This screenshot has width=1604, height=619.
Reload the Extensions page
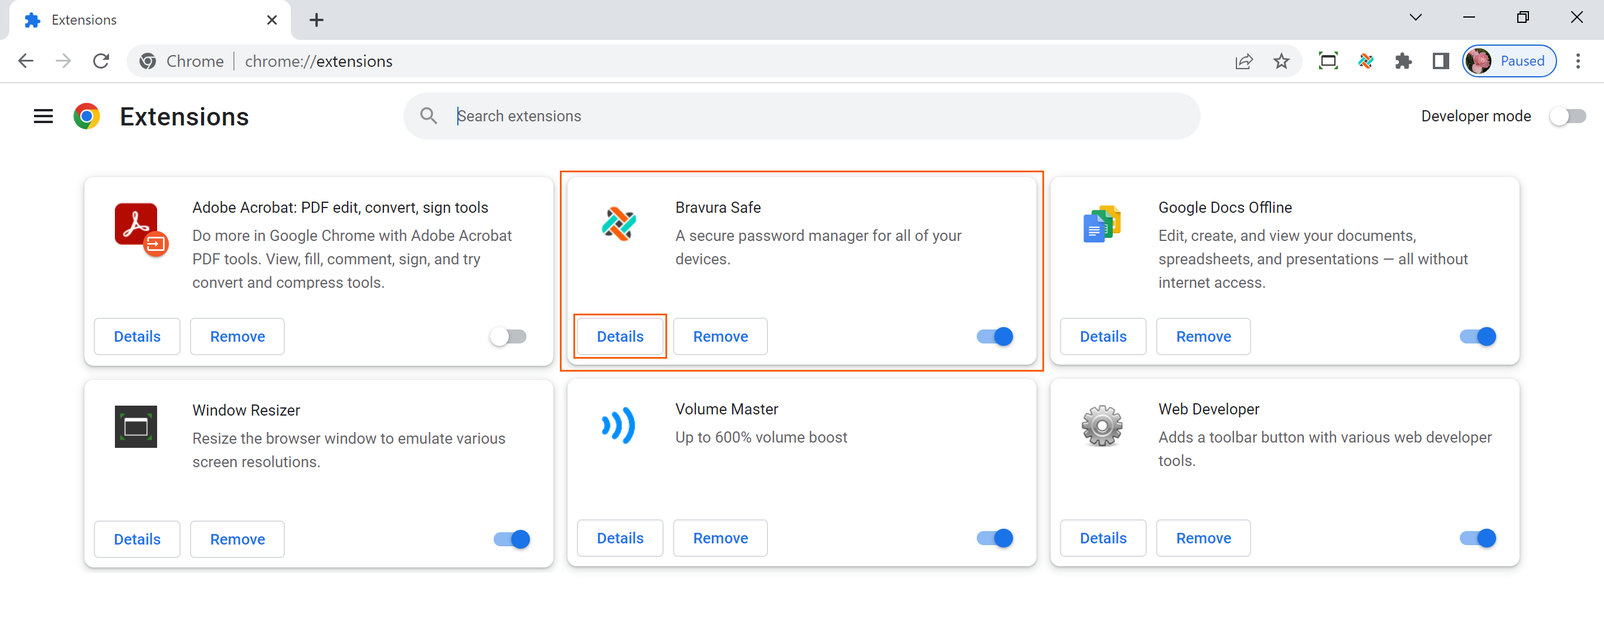point(101,60)
